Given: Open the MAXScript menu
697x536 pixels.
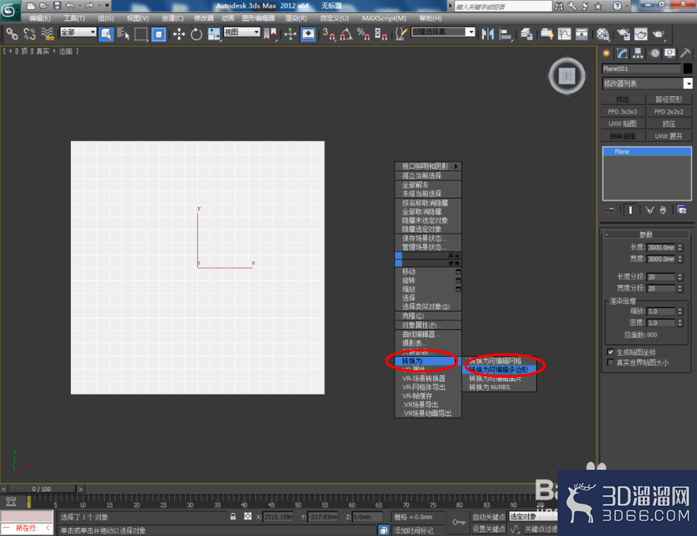Looking at the screenshot, I should [x=383, y=18].
